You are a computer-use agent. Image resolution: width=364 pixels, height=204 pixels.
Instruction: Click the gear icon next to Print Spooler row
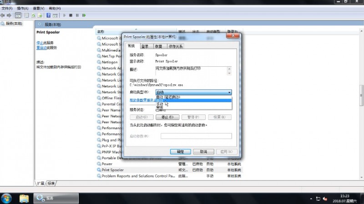(x=99, y=169)
